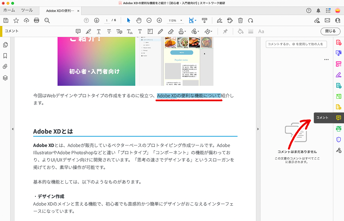Open the stamp tool dropdown
The width and height of the screenshot is (344, 221).
coord(182,31)
